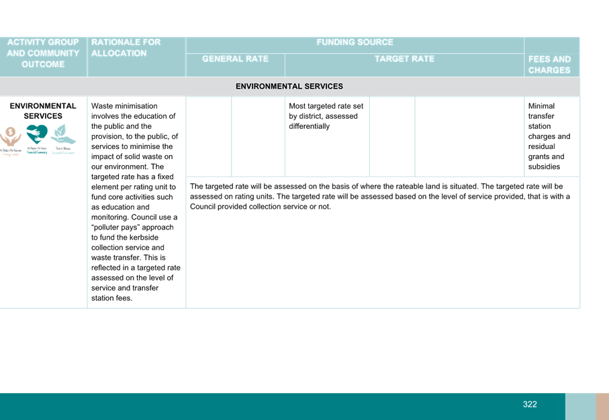The image size is (609, 420).
Task: Click the leaf-in-hand environment icon
Action: point(63,138)
